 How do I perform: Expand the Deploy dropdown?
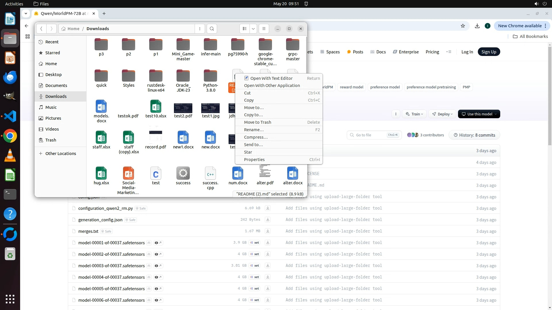point(442,114)
